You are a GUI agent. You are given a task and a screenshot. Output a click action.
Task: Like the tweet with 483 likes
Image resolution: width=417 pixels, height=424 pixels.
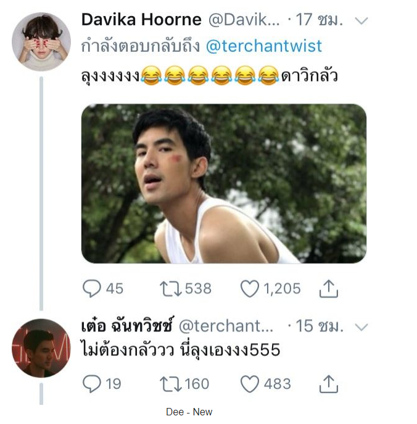(249, 384)
